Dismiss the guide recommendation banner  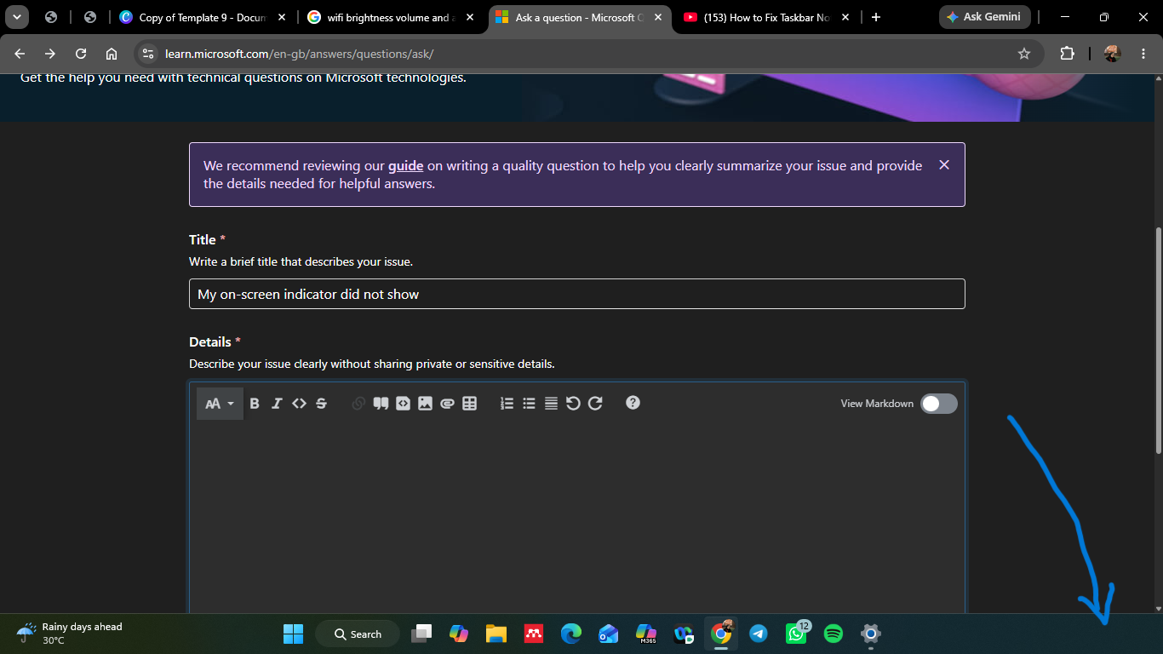[x=944, y=165]
